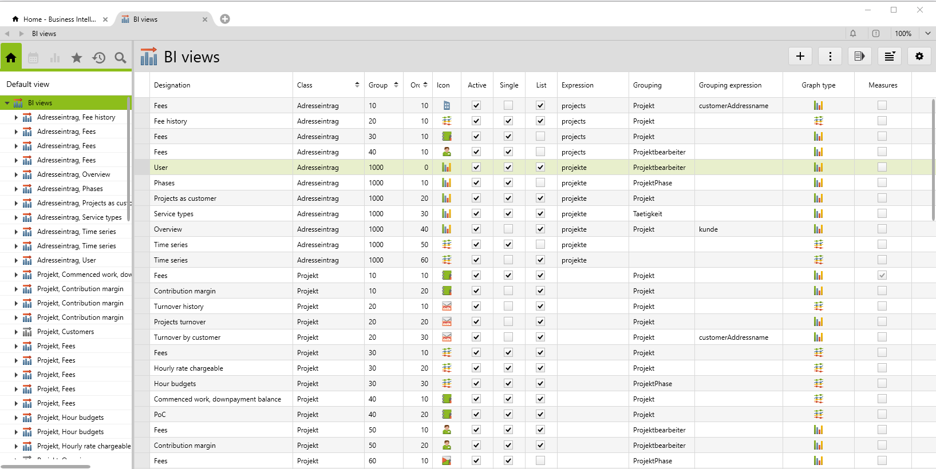Image resolution: width=936 pixels, height=469 pixels.
Task: Open new tab with plus icon
Action: (x=225, y=19)
